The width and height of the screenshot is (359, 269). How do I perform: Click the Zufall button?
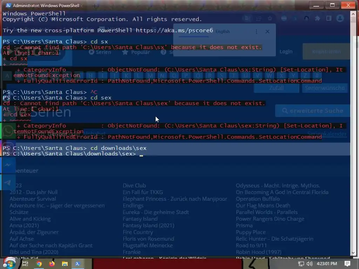point(276,88)
